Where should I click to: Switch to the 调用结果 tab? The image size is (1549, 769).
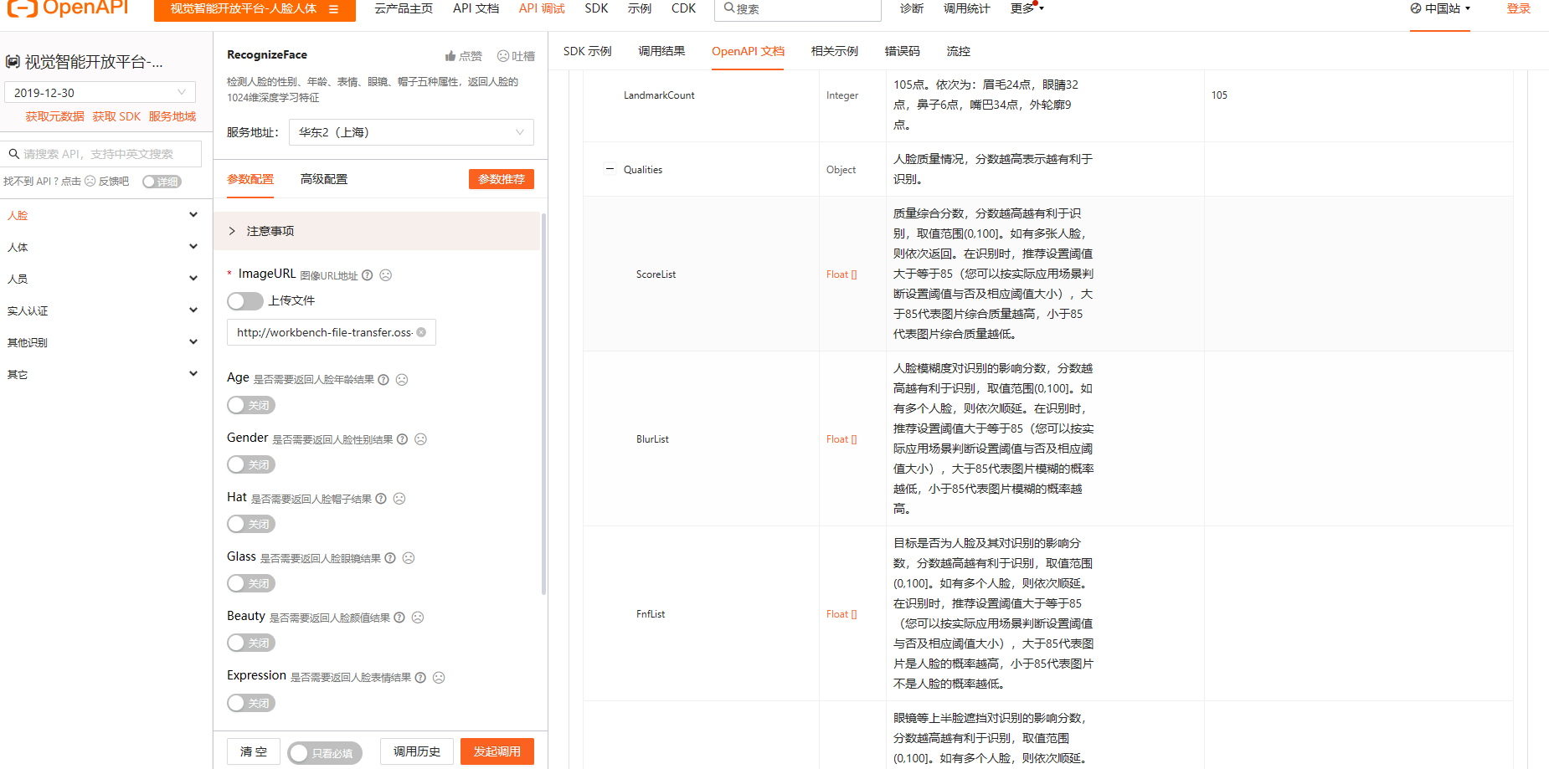point(661,51)
